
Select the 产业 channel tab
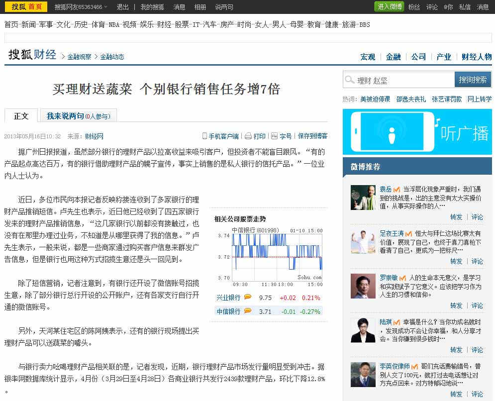[x=444, y=57]
